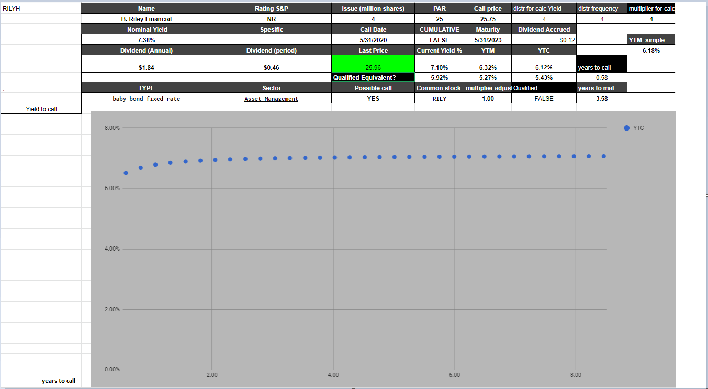Select the RILY common stock cell
Image resolution: width=708 pixels, height=389 pixels.
click(x=439, y=98)
